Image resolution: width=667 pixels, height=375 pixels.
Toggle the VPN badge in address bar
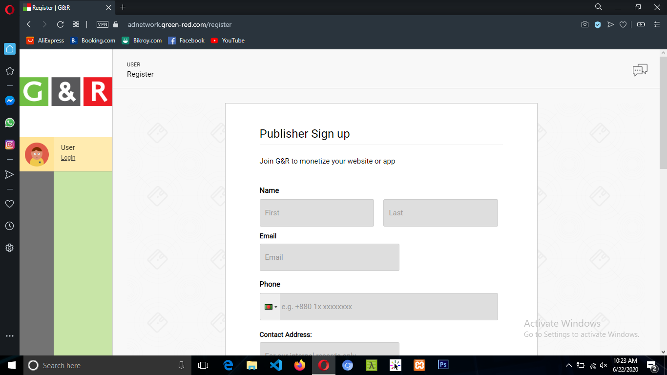click(x=103, y=24)
